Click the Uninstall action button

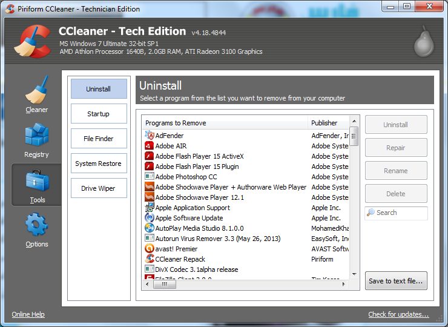tap(396, 125)
